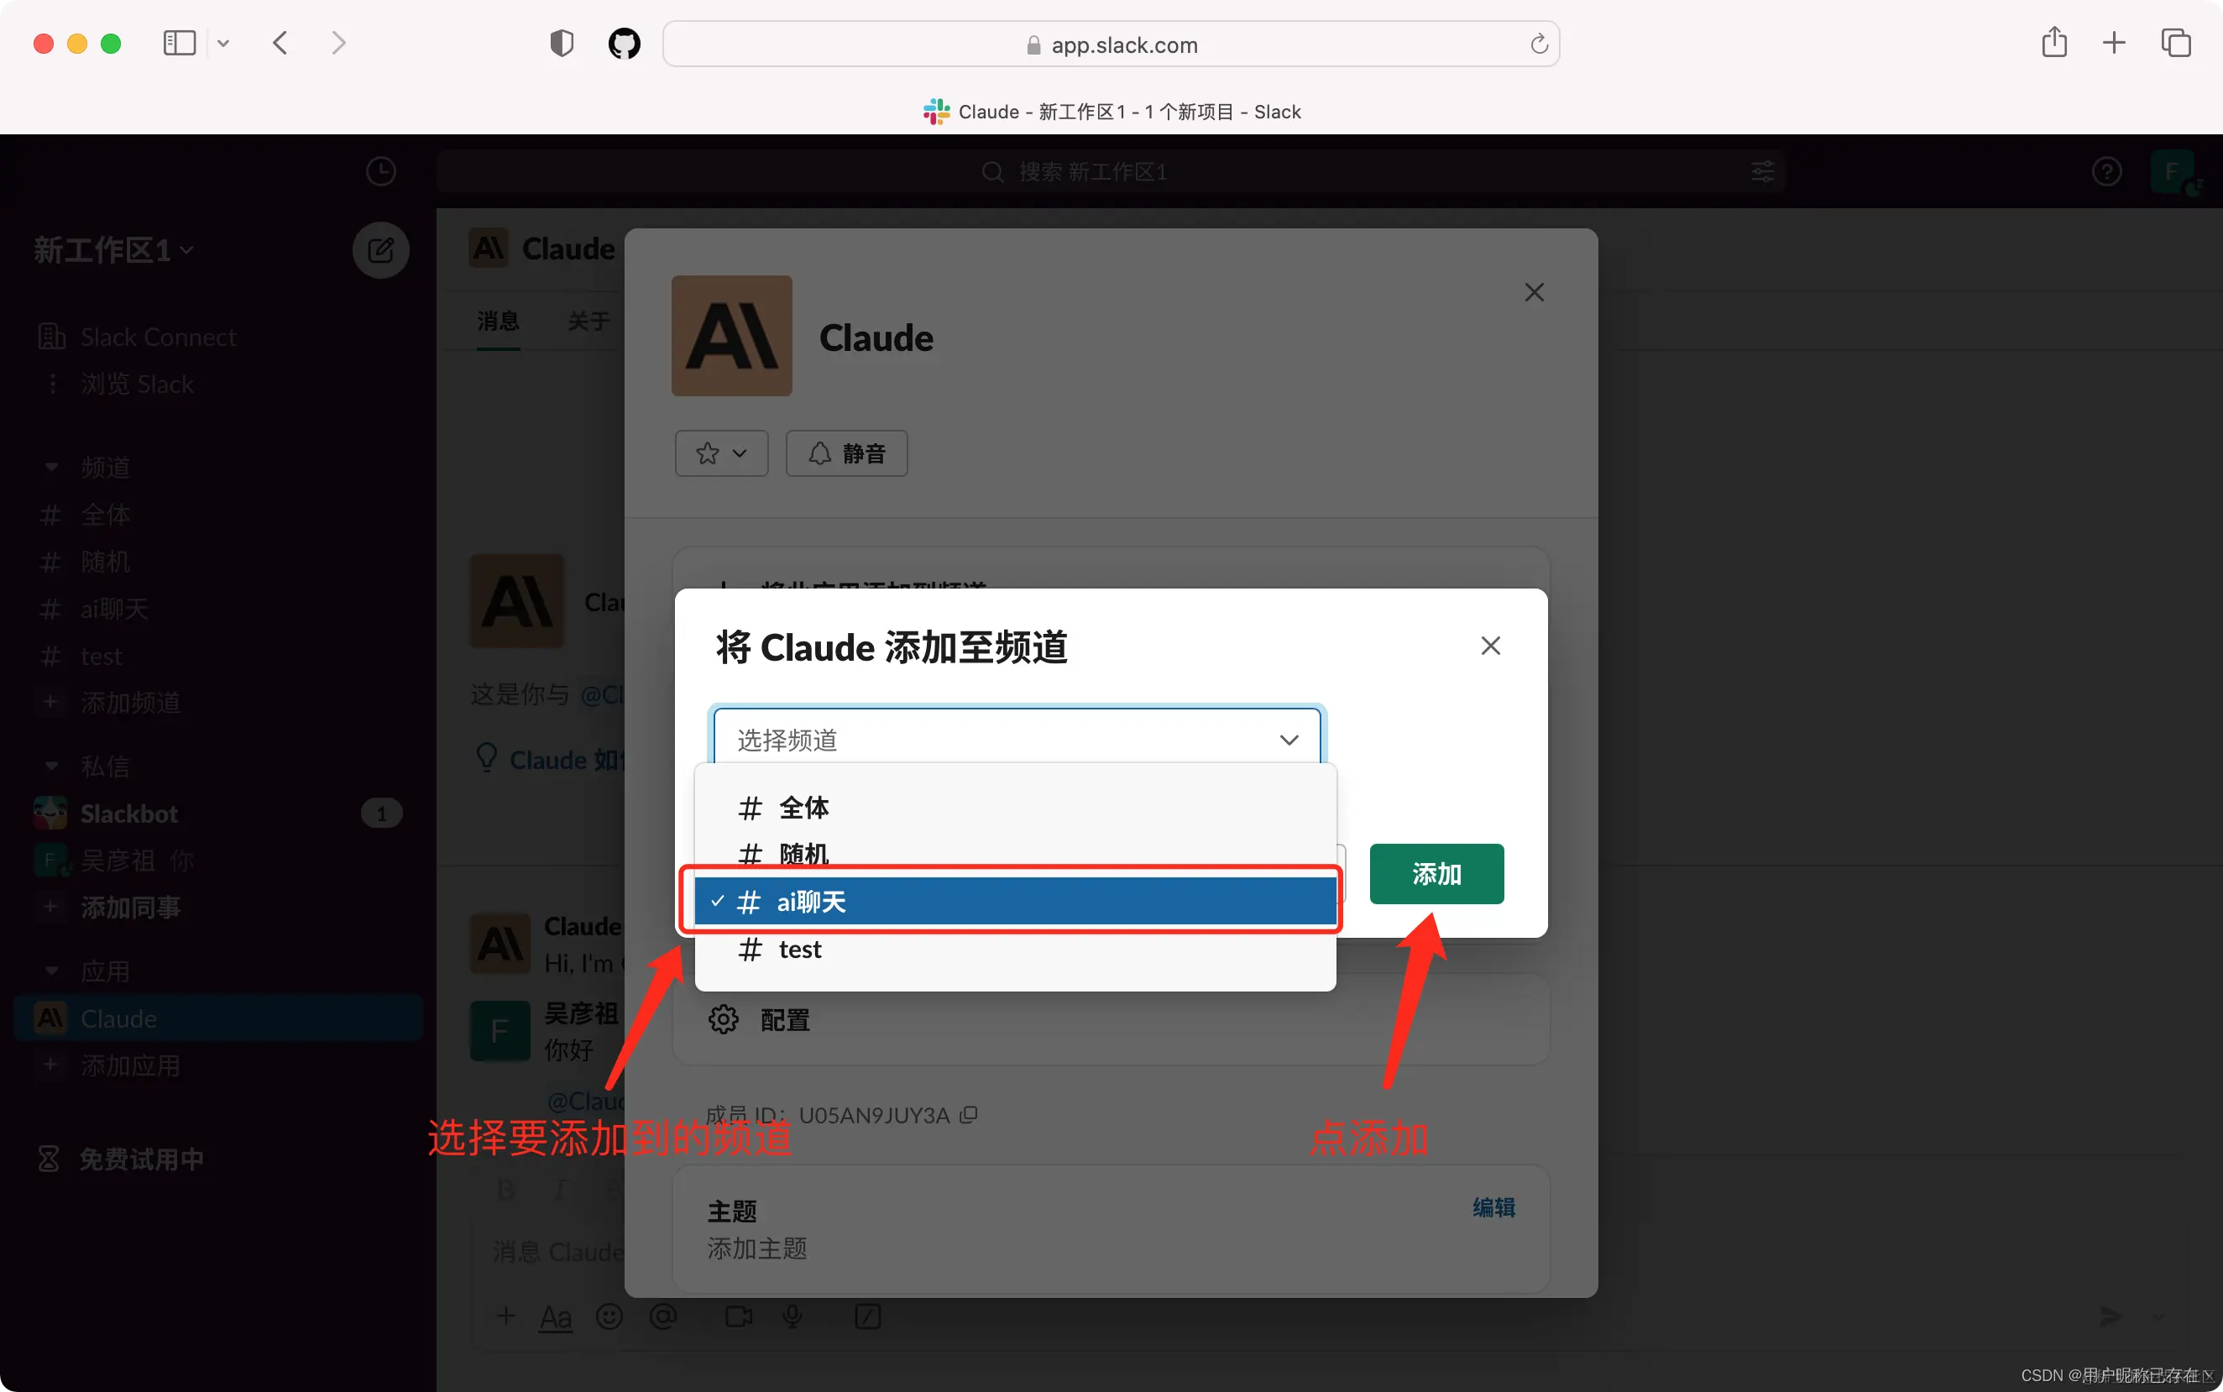Open the star dropdown for Claude
The image size is (2223, 1392).
(x=721, y=453)
